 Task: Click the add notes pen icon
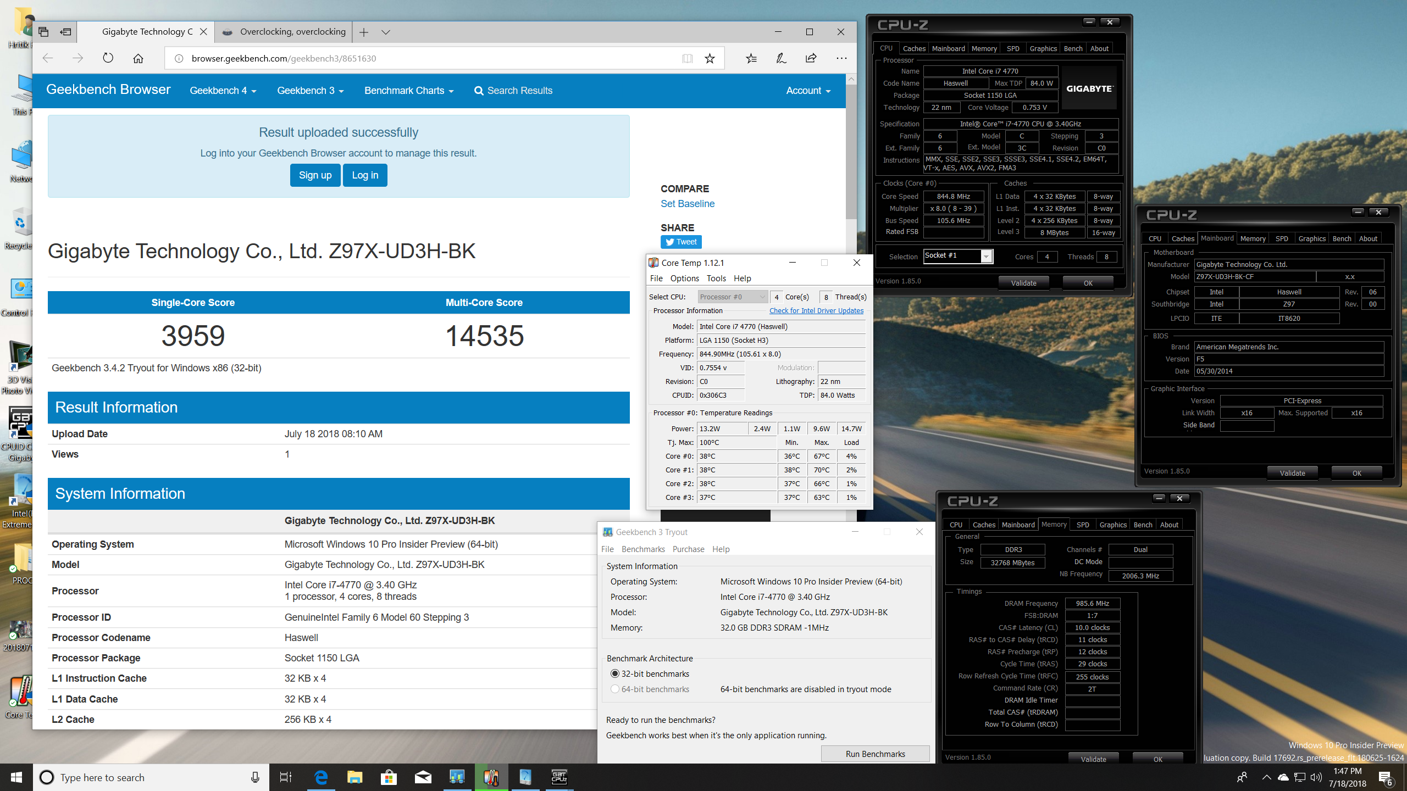781,58
